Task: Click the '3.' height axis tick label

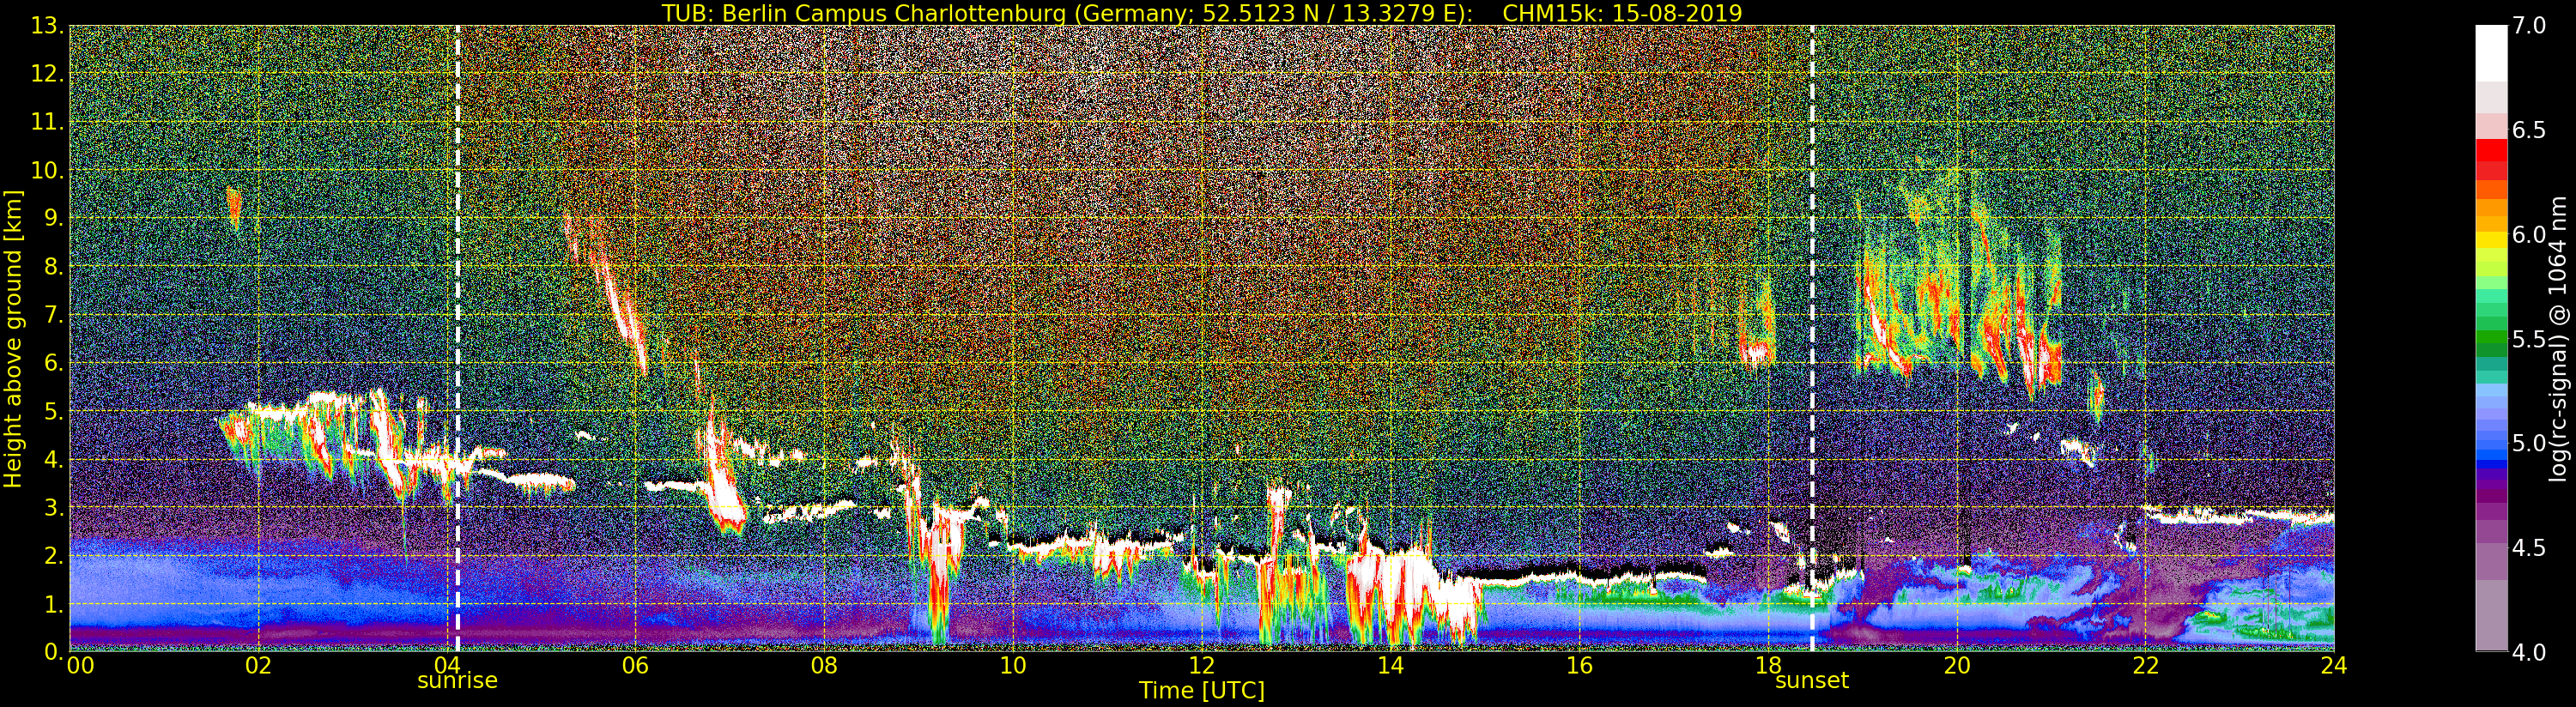Action: 53,508
